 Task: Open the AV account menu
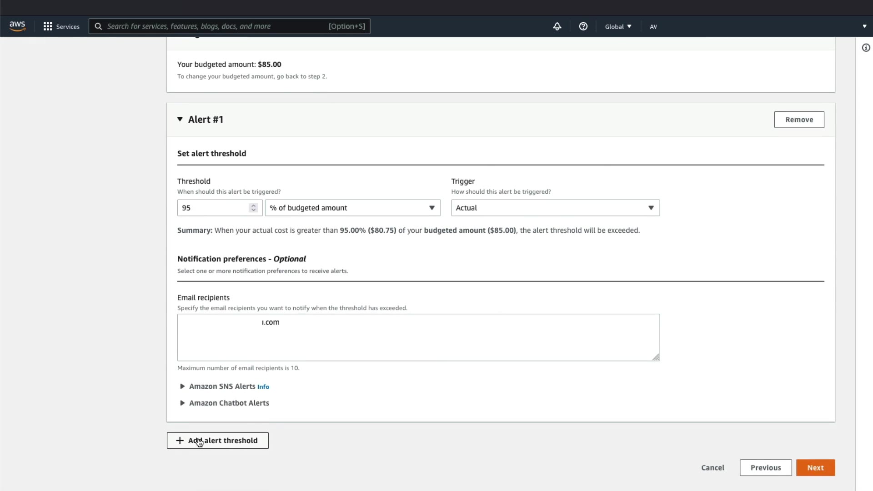653,26
